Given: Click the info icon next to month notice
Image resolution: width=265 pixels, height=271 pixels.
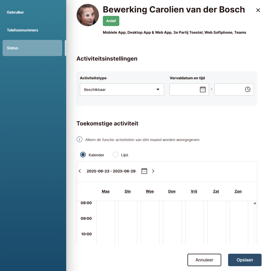Looking at the screenshot, I should pos(80,140).
